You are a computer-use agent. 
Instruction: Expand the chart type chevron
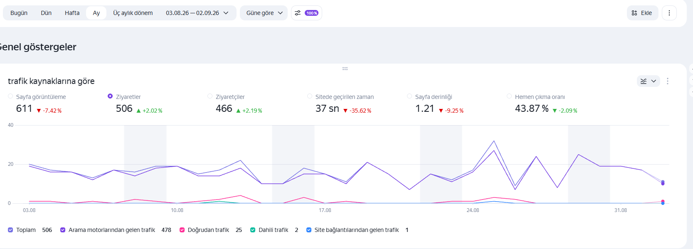click(654, 81)
